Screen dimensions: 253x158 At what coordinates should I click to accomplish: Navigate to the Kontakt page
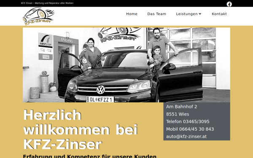(219, 14)
